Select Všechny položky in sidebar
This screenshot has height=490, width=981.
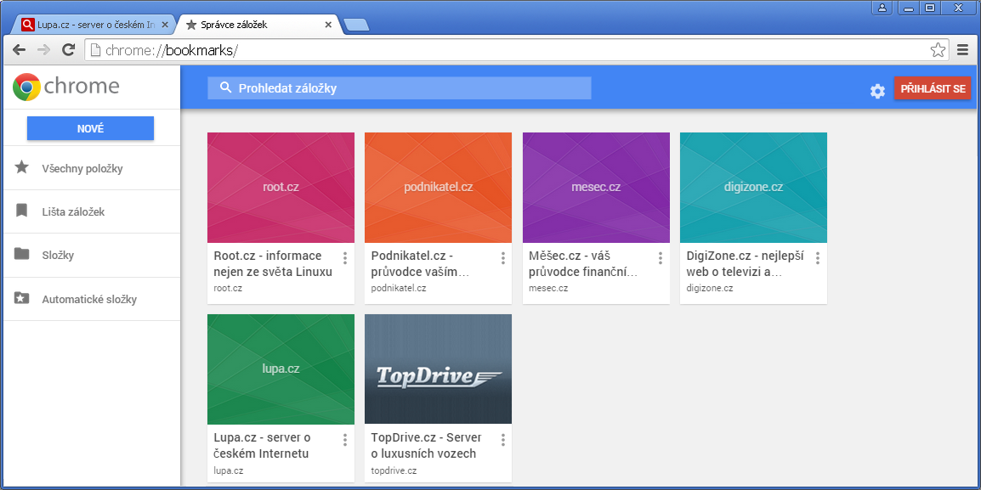click(x=82, y=168)
